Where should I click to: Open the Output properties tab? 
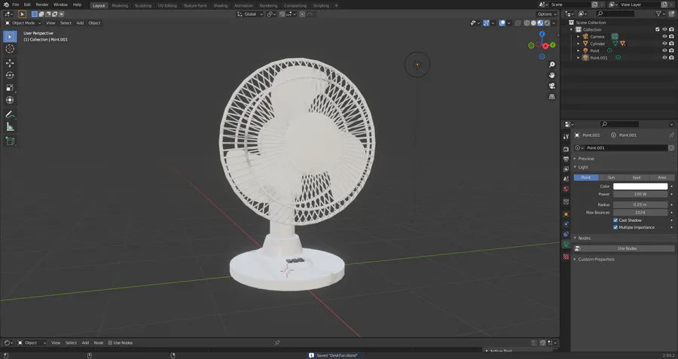click(566, 159)
